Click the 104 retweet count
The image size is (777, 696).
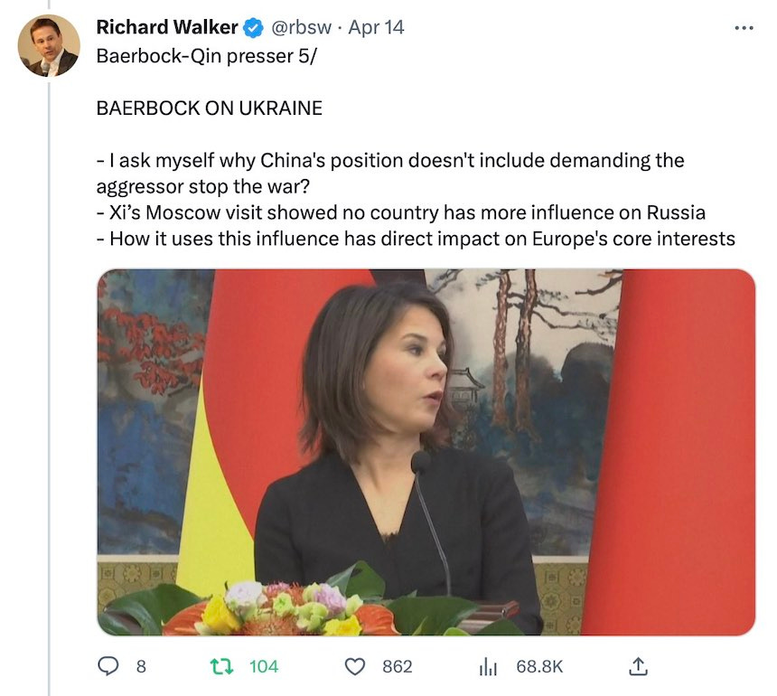coord(264,667)
